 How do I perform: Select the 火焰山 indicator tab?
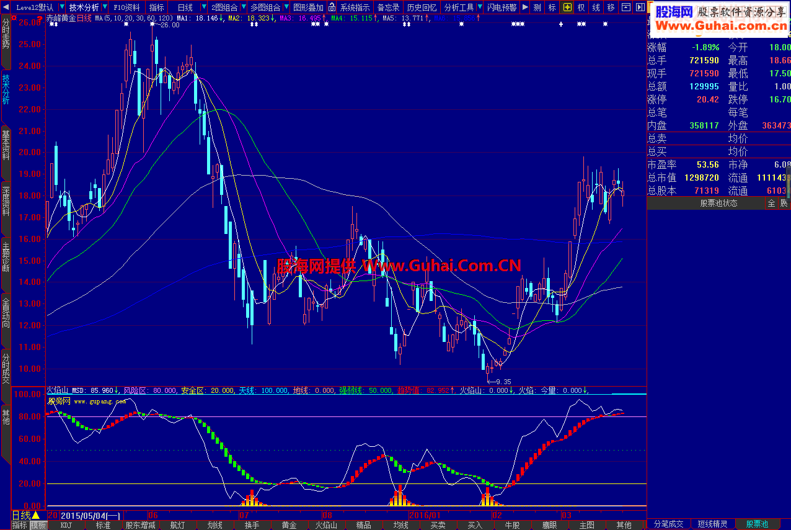[326, 525]
